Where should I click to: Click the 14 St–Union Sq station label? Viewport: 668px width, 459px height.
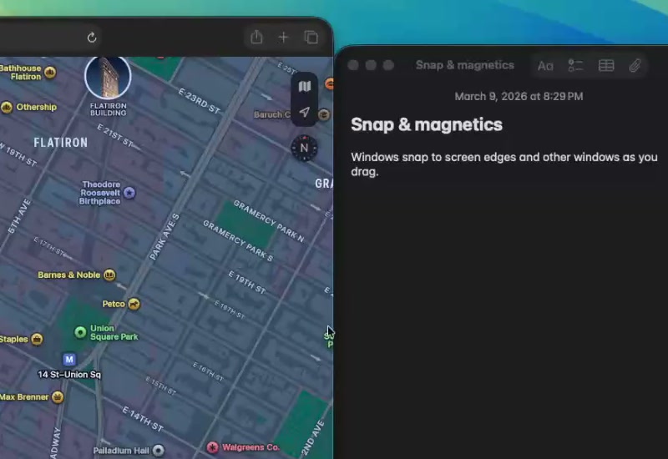coord(69,375)
